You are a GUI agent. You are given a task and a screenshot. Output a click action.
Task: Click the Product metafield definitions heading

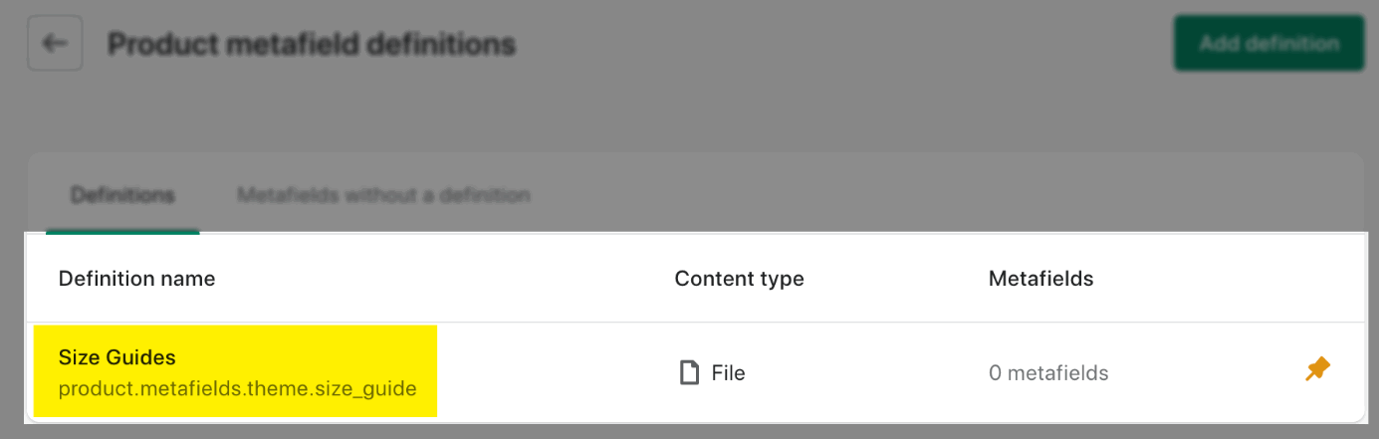pyautogui.click(x=312, y=44)
